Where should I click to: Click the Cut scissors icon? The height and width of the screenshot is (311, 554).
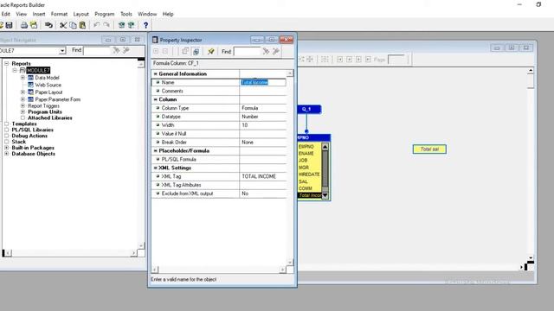pyautogui.click(x=63, y=25)
